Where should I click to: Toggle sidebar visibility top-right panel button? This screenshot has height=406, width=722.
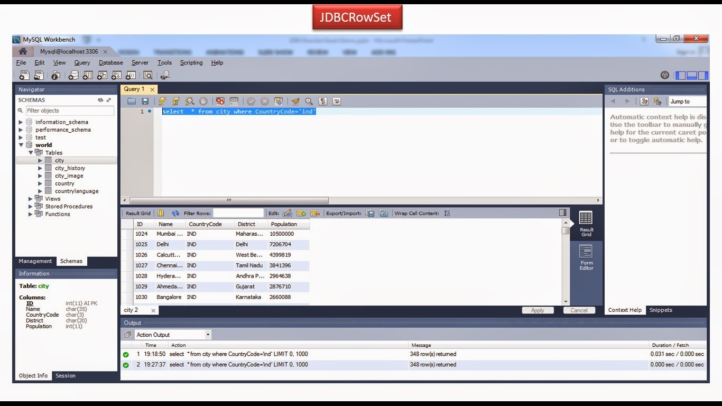(681, 76)
